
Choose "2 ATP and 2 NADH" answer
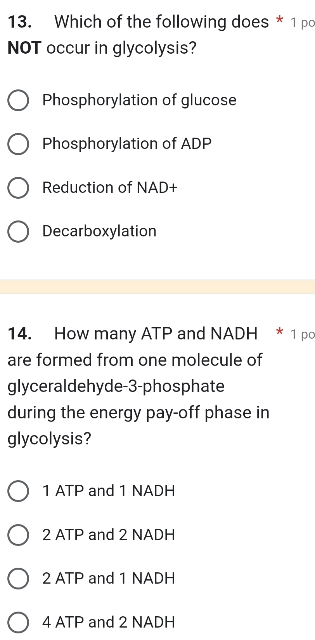coord(18,535)
